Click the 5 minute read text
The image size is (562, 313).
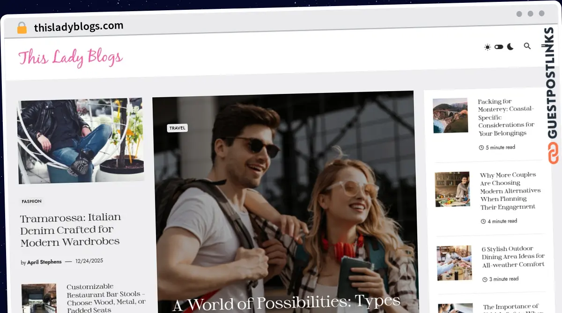pyautogui.click(x=501, y=147)
